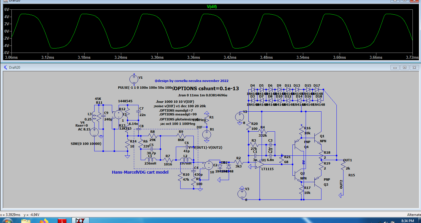Click the .OPTIONS numdgt=7 directive
The image size is (421, 223).
(x=176, y=110)
